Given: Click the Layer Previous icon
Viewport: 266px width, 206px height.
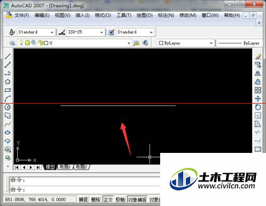Looking at the screenshot, I should (145, 43).
